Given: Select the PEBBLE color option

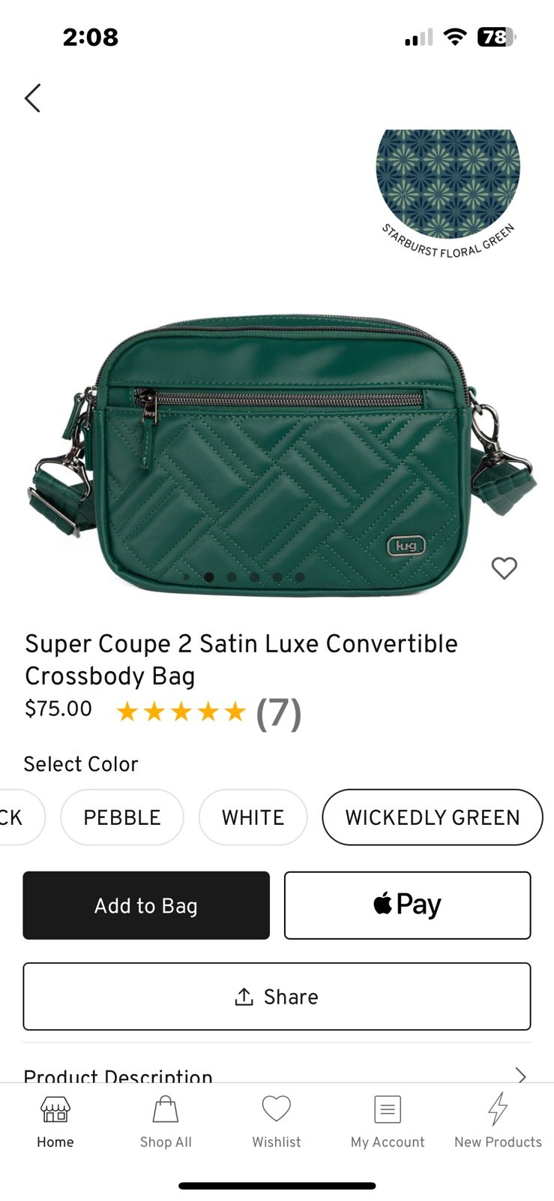Looking at the screenshot, I should (x=122, y=817).
